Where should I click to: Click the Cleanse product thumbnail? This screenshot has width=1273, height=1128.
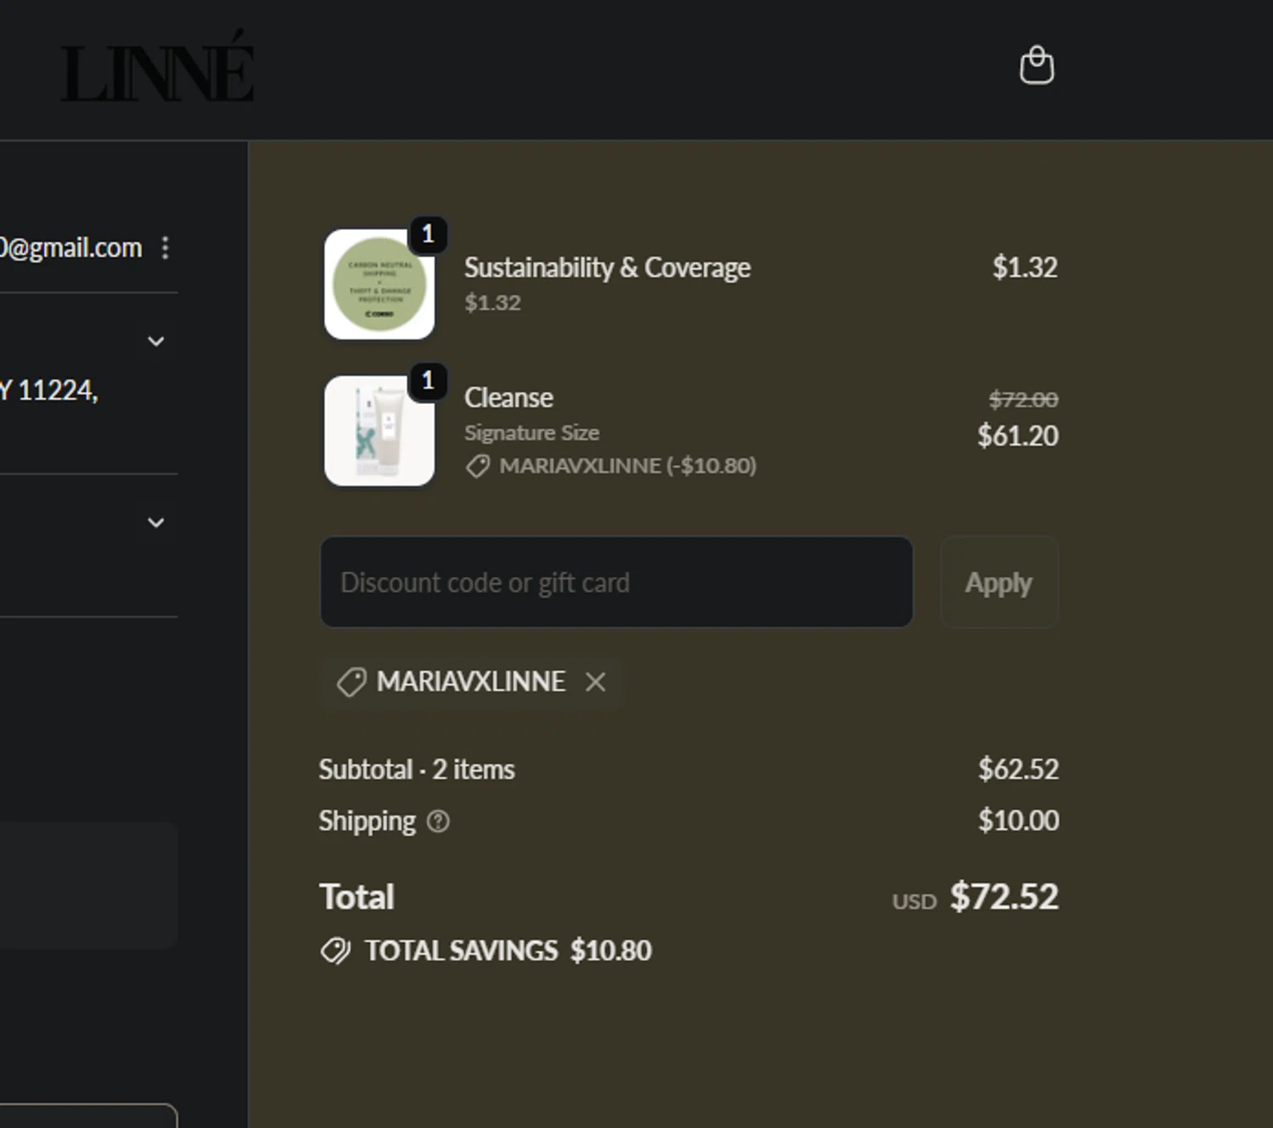379,431
